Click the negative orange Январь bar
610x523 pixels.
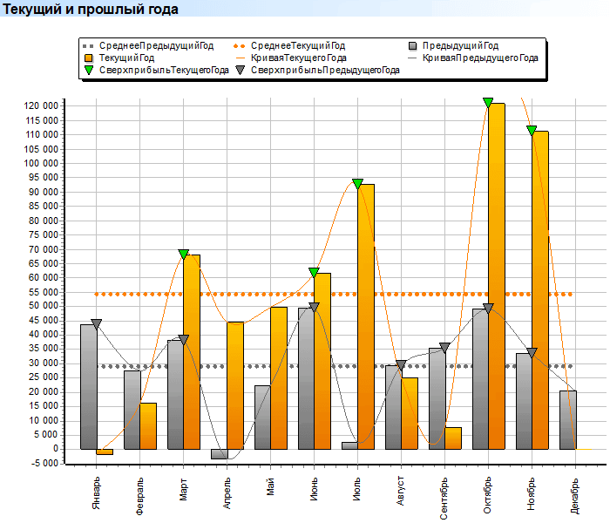point(105,452)
